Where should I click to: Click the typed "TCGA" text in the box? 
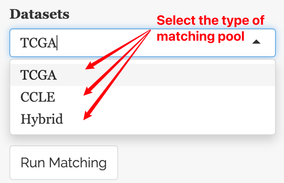point(38,42)
